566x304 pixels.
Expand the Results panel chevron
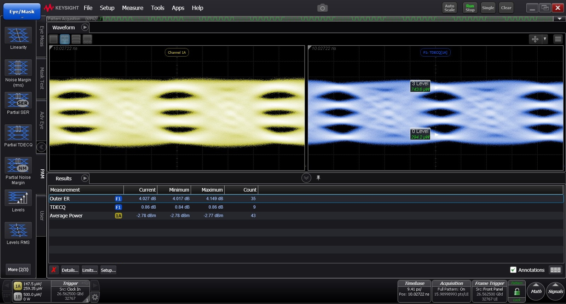306,178
